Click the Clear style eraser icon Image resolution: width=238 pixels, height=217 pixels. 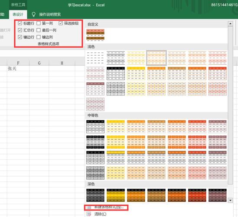(88, 214)
